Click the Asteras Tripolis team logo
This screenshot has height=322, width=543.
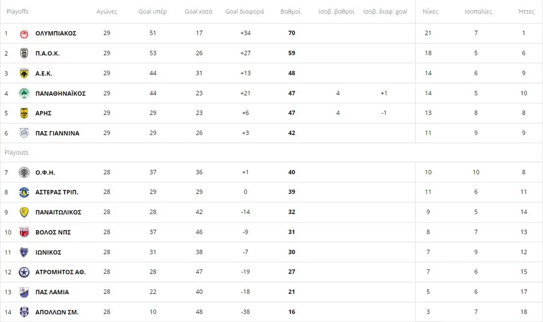24,192
